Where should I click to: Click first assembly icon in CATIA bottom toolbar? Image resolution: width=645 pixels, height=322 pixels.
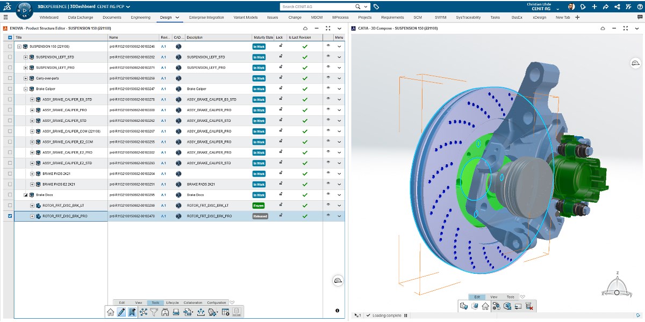[463, 306]
